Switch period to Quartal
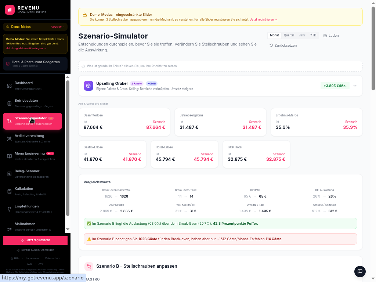The width and height of the screenshot is (376, 282). click(x=289, y=35)
